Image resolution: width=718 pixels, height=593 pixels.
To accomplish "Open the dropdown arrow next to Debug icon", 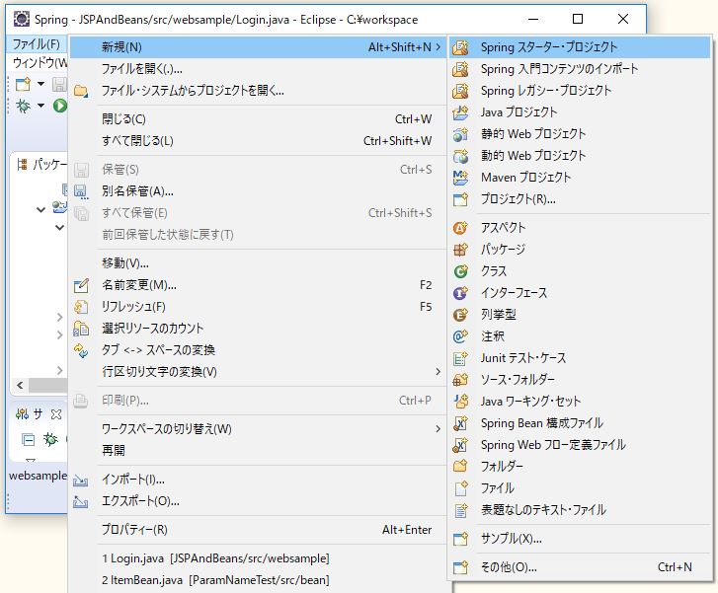I will tap(40, 106).
